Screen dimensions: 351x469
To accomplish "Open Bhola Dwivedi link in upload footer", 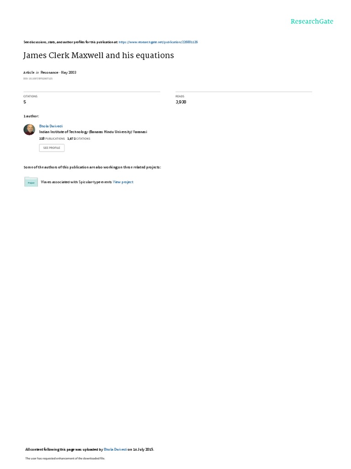I will [x=115, y=449].
